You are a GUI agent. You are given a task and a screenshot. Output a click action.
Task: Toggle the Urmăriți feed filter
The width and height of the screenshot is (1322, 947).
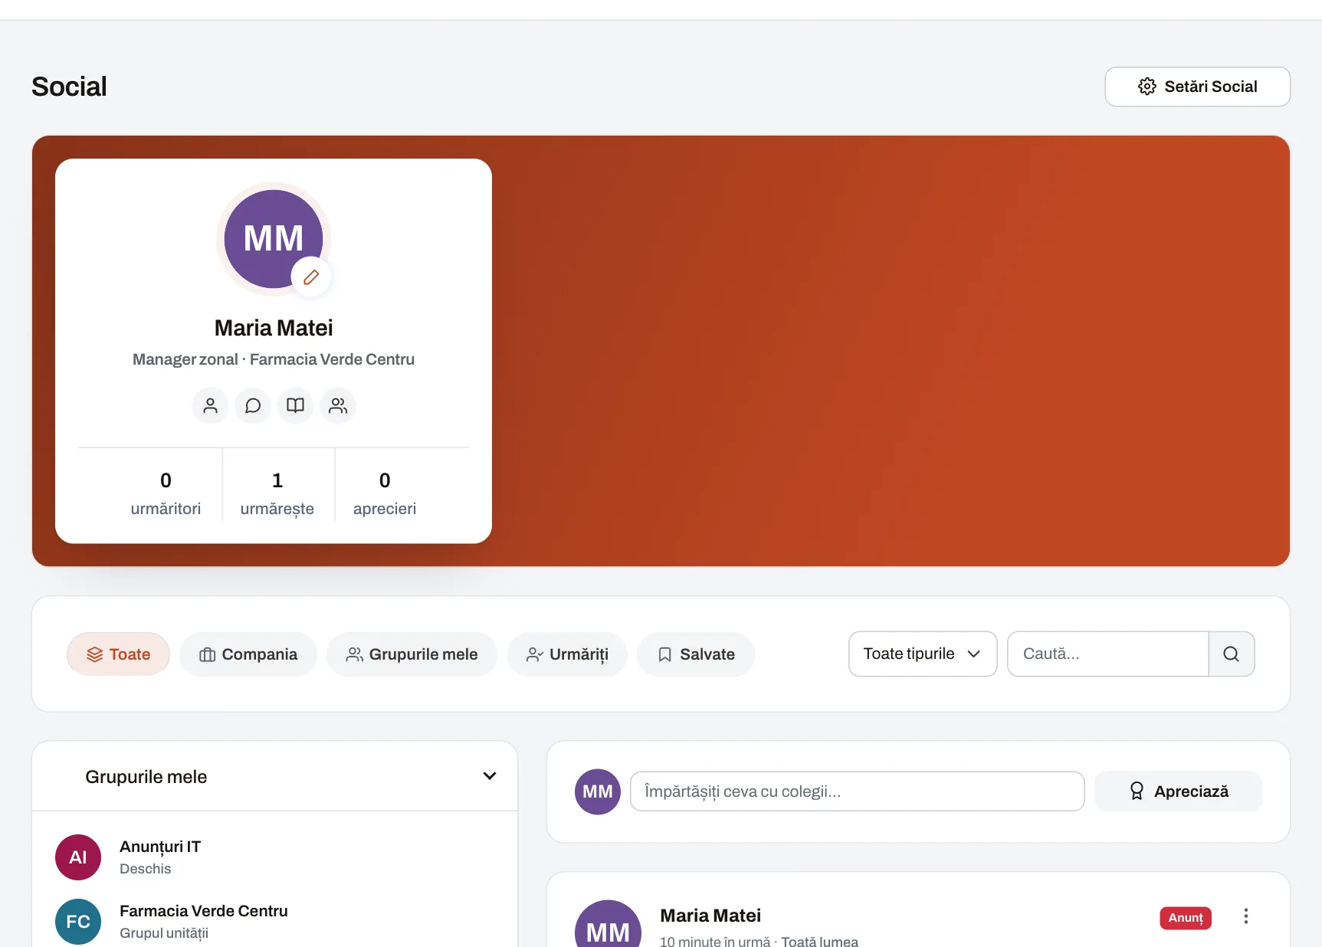tap(567, 654)
